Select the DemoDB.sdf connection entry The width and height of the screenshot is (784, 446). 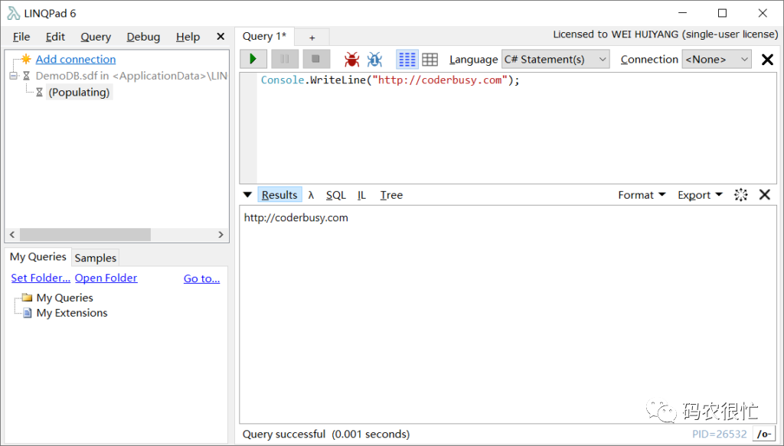point(132,76)
